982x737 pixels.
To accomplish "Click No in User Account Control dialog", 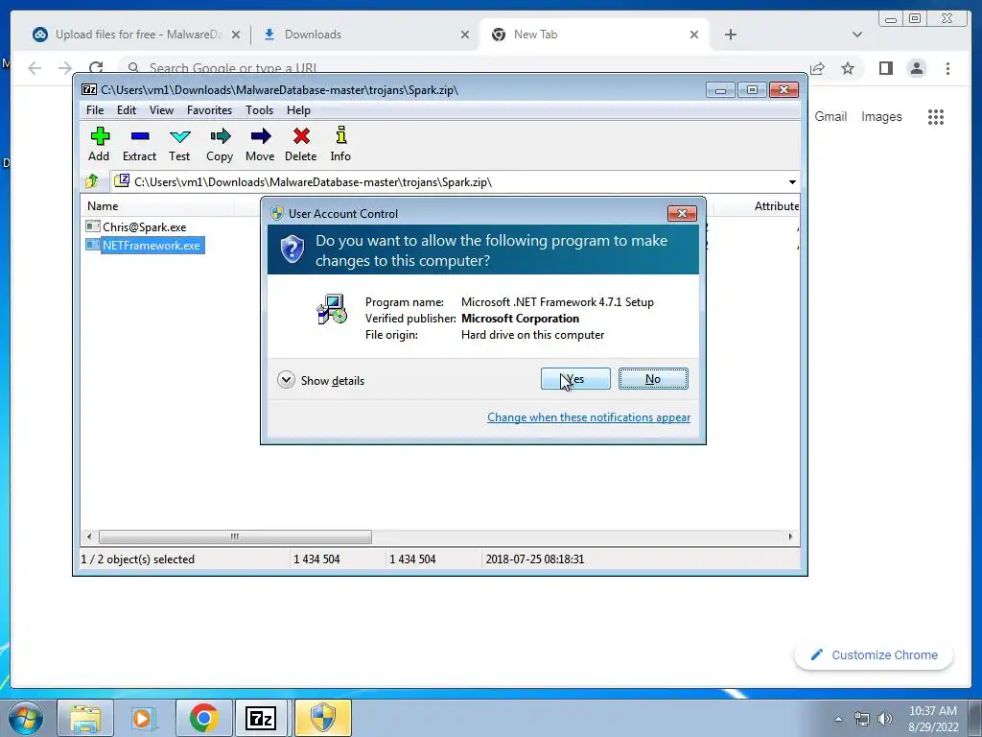I will (x=653, y=378).
